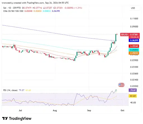
Task: Click the cyan EMA 100 label 0.05053
Action: click(134, 50)
